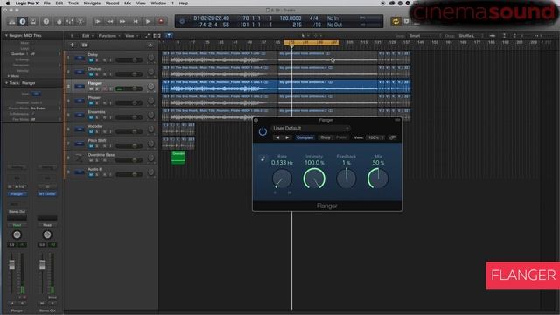Click the Play transport button

148,21
